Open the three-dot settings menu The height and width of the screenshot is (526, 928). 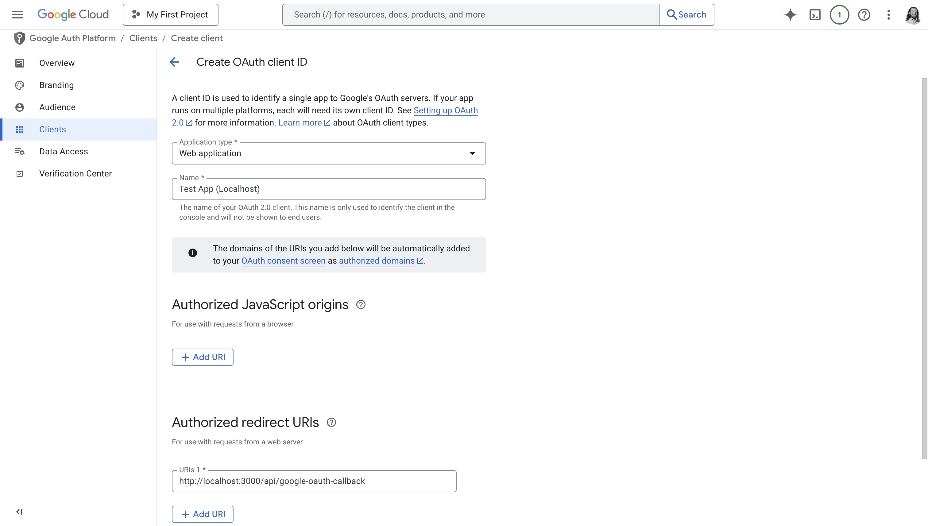[x=888, y=14]
